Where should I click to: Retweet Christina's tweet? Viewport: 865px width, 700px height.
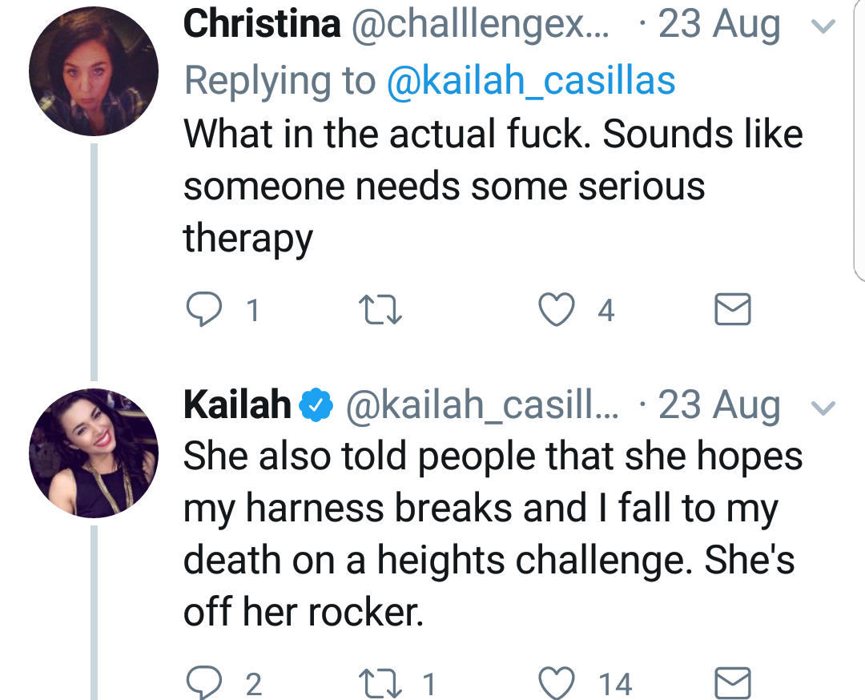pos(380,309)
